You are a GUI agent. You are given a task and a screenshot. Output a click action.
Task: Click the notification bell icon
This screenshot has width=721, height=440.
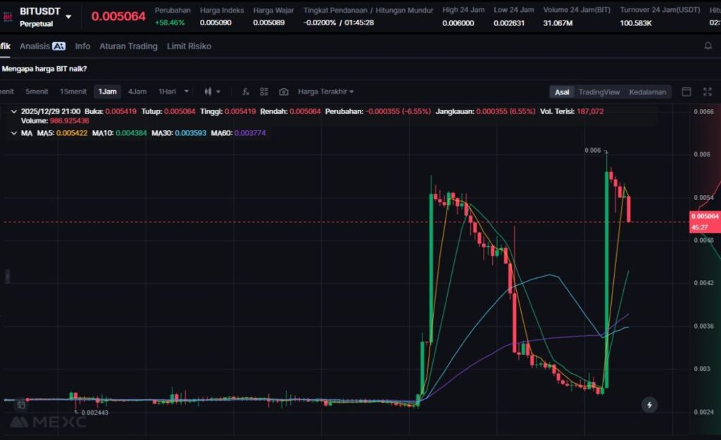(x=708, y=46)
